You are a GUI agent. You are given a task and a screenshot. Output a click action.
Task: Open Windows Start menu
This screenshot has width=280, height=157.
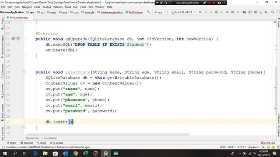(x=5, y=153)
